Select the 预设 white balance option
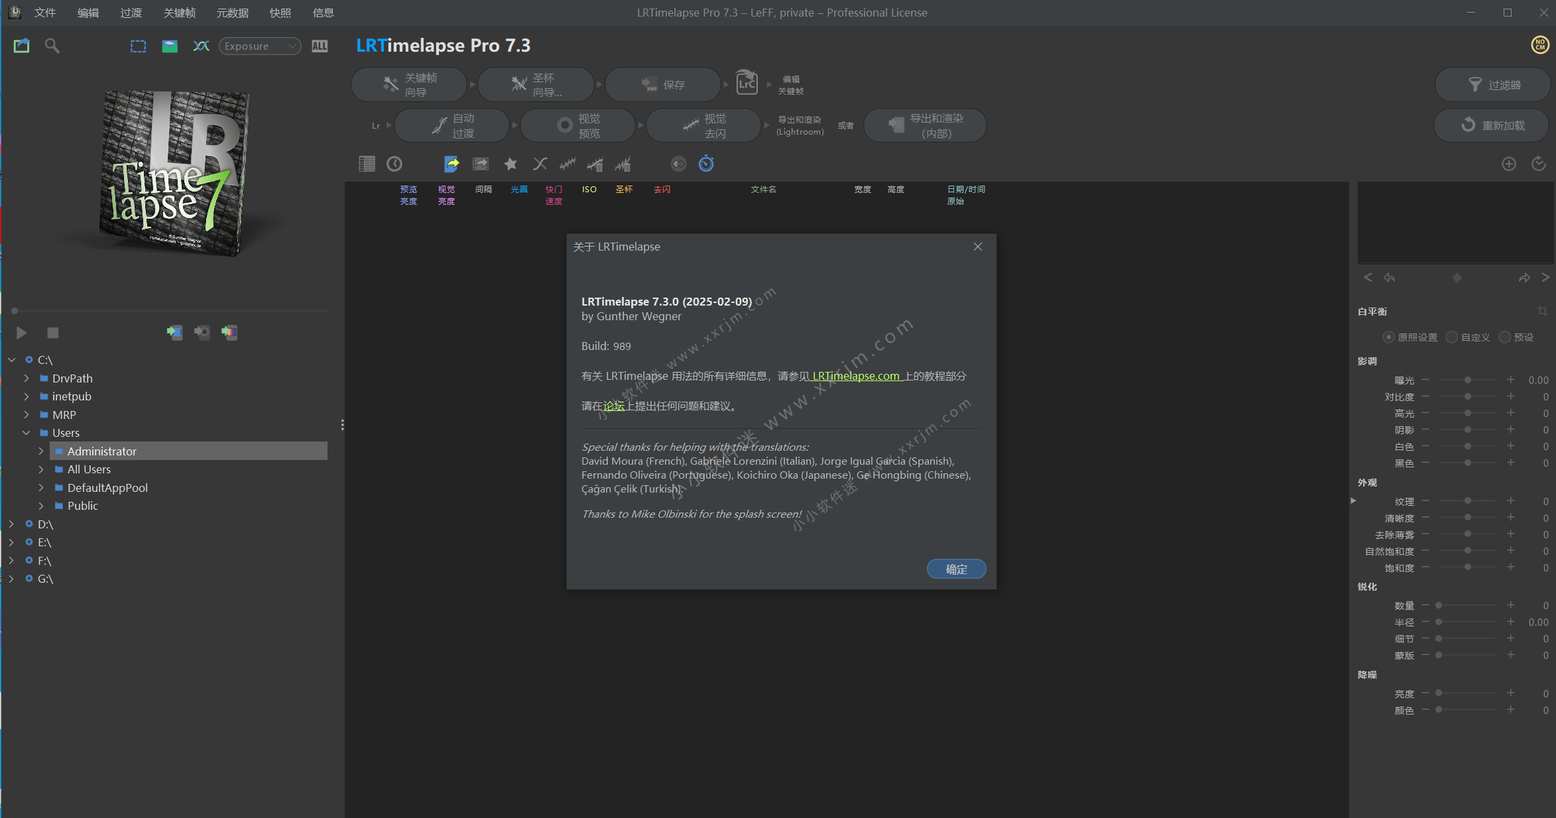 pyautogui.click(x=1505, y=337)
